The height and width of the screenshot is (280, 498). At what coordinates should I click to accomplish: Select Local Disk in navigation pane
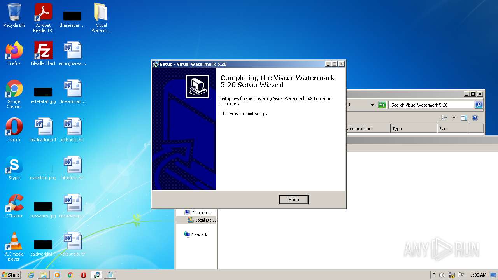pos(202,220)
